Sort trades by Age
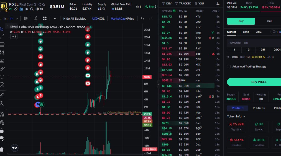Image resolution: width=281 pixels, height=156 pixels. [216, 11]
